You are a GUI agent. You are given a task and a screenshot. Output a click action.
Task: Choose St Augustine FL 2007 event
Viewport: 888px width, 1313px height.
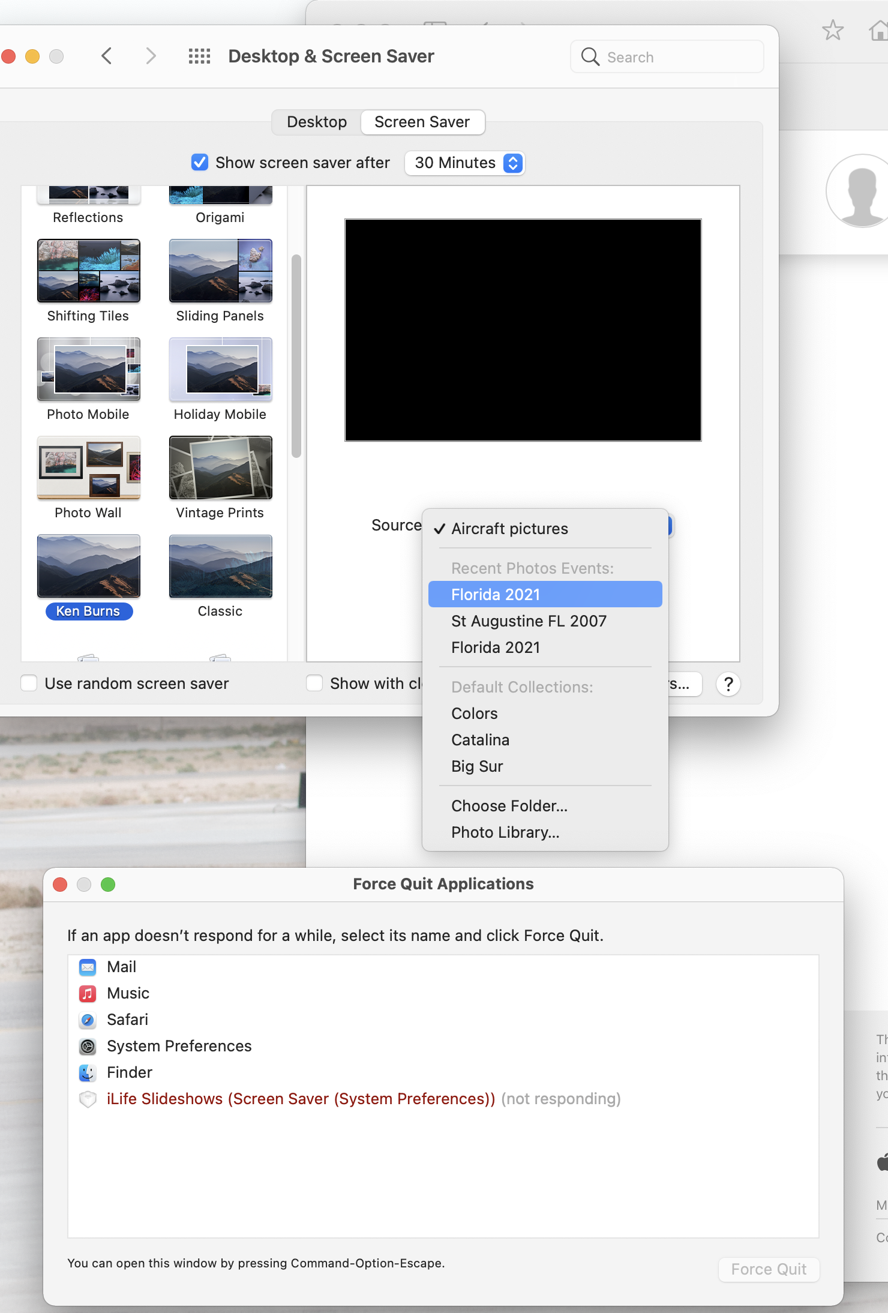545,621
